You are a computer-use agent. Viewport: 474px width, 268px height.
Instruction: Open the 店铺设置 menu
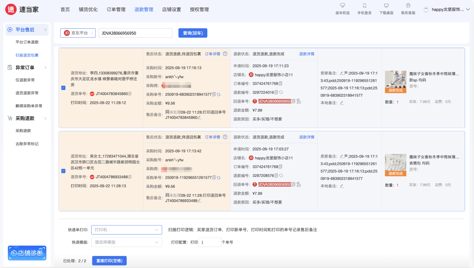tap(172, 9)
